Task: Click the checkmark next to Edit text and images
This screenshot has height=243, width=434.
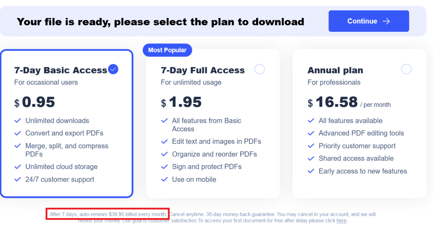Action: (165, 141)
